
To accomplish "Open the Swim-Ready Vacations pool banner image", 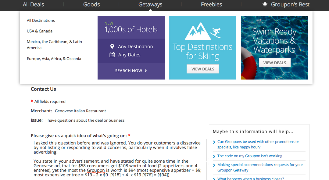I will 274,48.
